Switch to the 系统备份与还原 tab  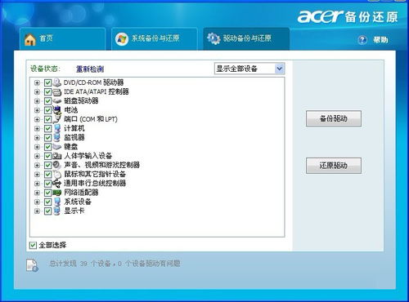click(155, 38)
